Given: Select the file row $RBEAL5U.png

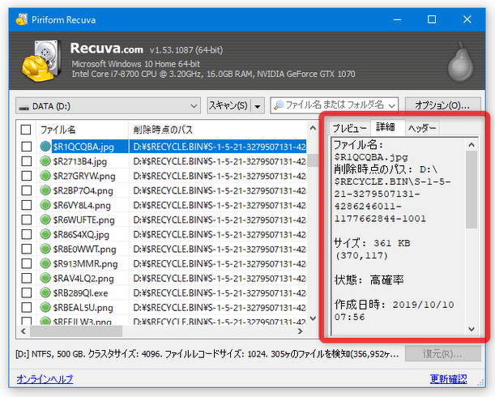Looking at the screenshot, I should (x=164, y=307).
